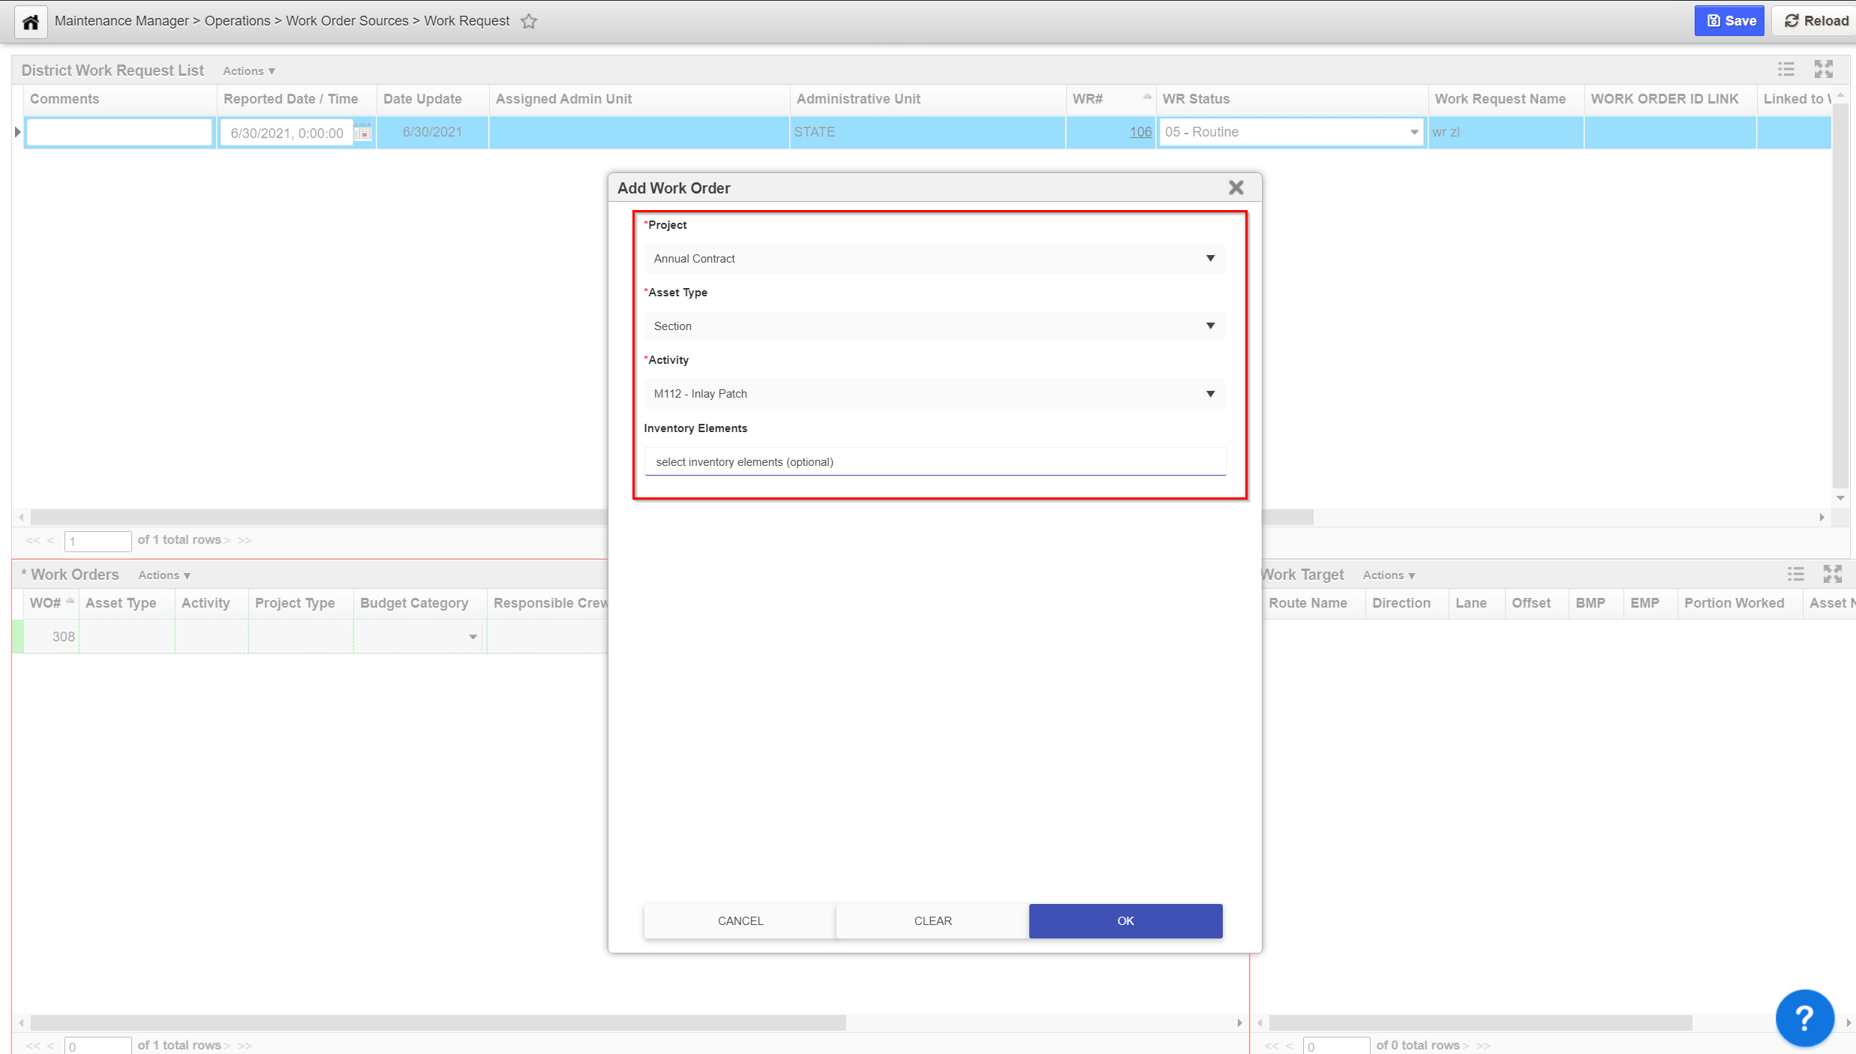Screen dimensions: 1856x1054
Task: Click list view icon in District Work Request List
Action: [1786, 70]
